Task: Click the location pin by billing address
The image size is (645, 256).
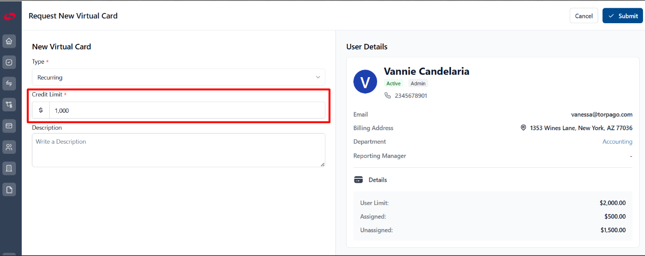Action: point(523,128)
